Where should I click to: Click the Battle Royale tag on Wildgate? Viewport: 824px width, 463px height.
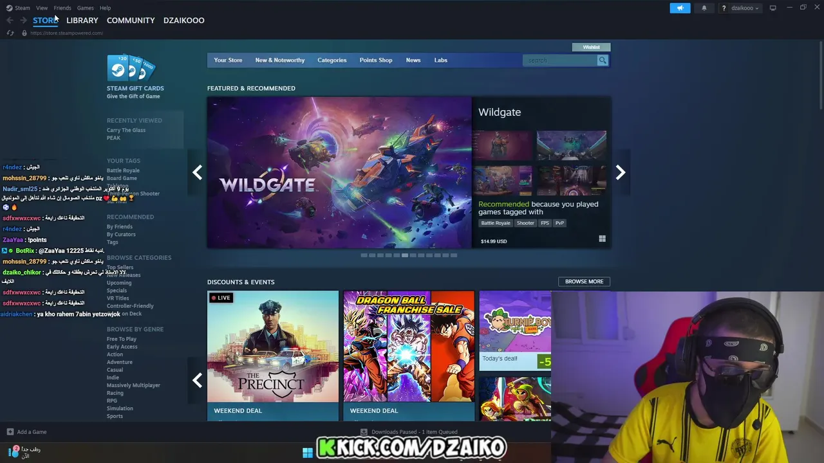[x=496, y=223]
